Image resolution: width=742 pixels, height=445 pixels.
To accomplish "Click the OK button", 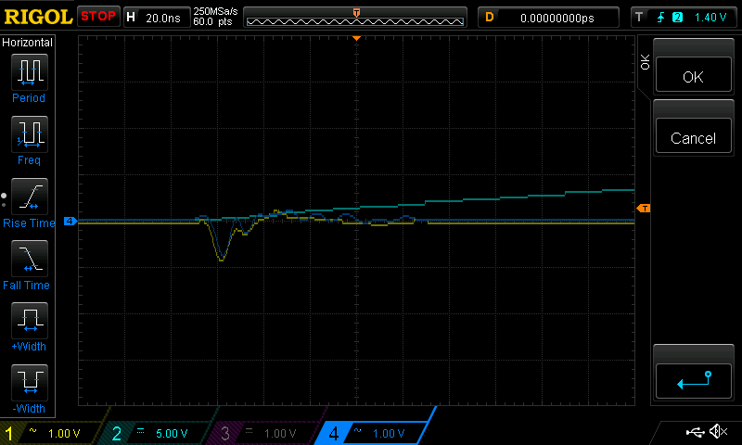I will tap(693, 74).
